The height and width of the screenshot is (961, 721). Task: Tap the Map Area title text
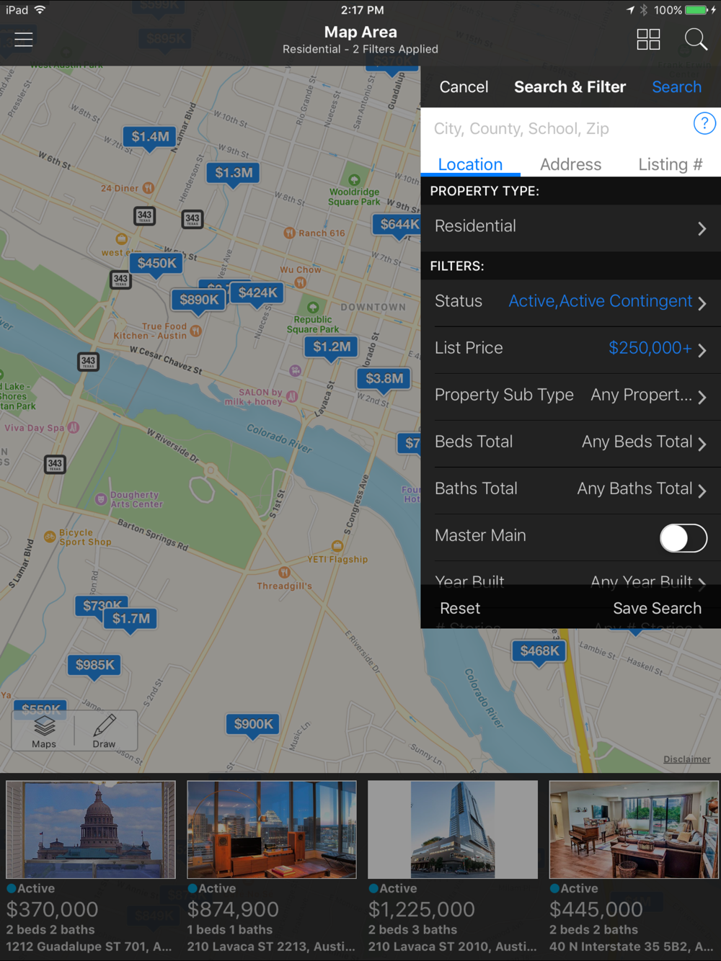point(360,32)
